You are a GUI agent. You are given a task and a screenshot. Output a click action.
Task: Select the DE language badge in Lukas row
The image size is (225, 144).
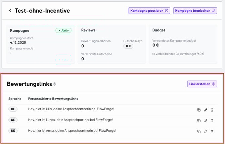click(13, 120)
